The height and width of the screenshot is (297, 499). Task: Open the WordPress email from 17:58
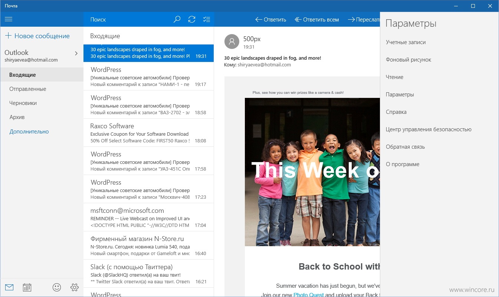point(148,161)
